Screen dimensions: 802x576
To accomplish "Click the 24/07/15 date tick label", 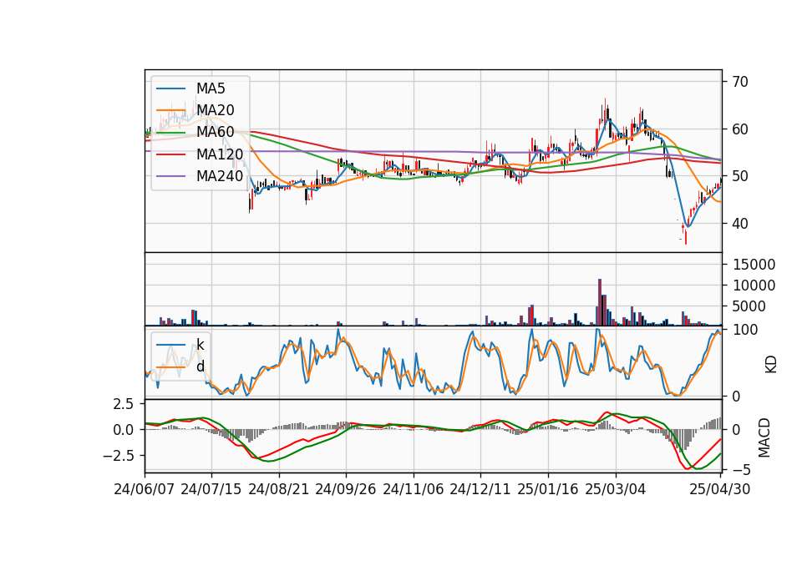I will [x=211, y=489].
